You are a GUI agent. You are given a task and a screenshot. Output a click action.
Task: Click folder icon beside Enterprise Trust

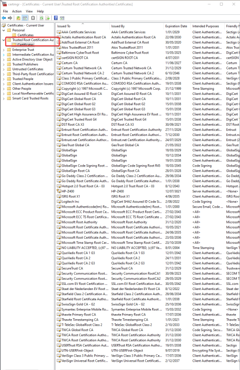[9, 49]
